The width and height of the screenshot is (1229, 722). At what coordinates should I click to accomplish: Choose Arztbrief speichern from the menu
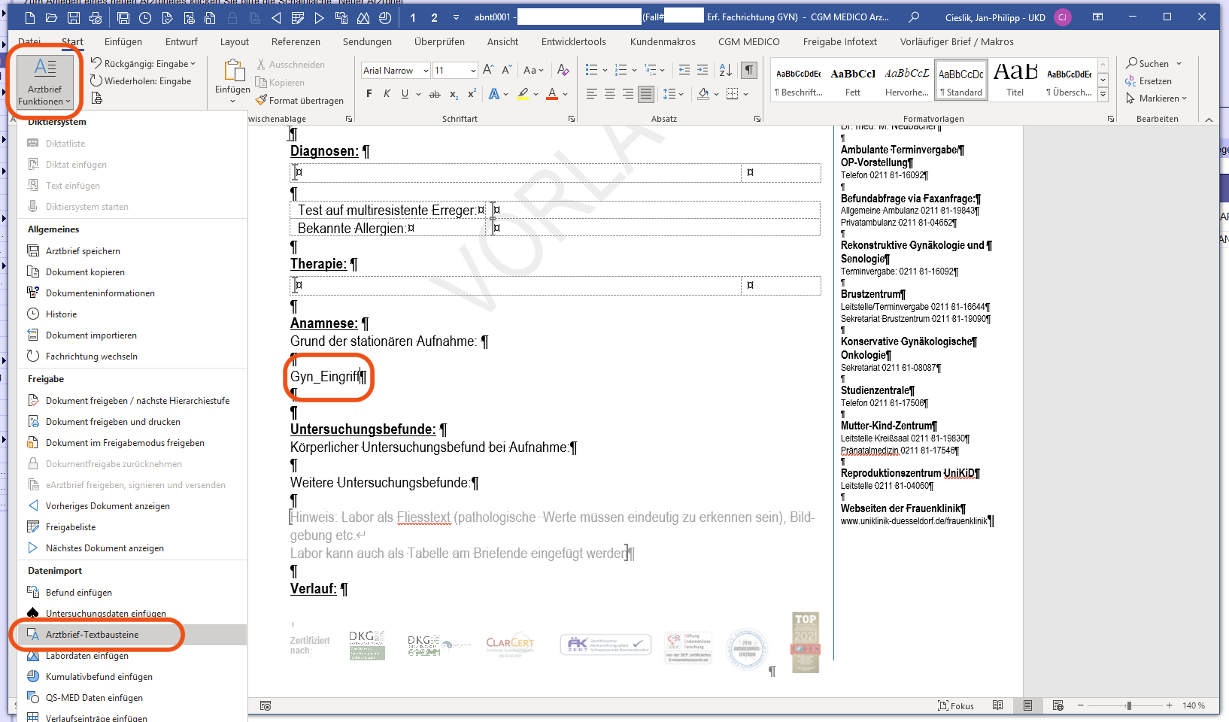[83, 251]
